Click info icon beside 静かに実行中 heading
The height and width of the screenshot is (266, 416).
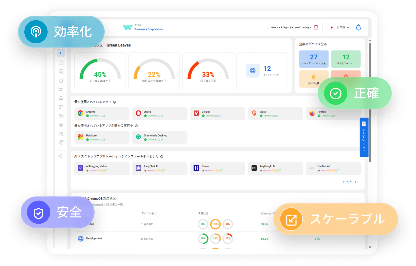[x=136, y=126]
